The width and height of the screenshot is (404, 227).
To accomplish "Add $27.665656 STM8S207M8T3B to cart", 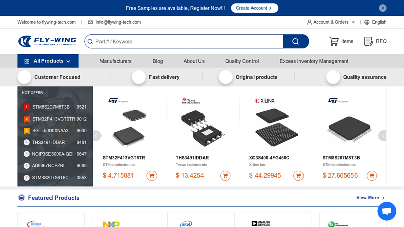I will pyautogui.click(x=372, y=176).
